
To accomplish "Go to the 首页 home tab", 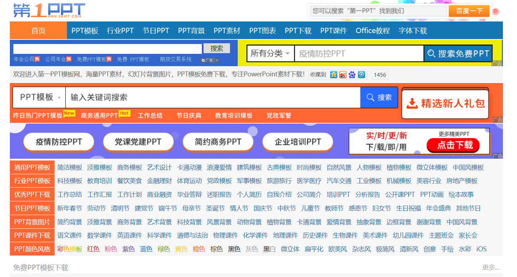I will [38, 31].
